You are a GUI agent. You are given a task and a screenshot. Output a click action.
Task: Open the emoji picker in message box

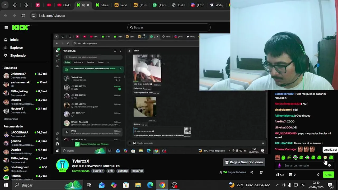click(329, 165)
